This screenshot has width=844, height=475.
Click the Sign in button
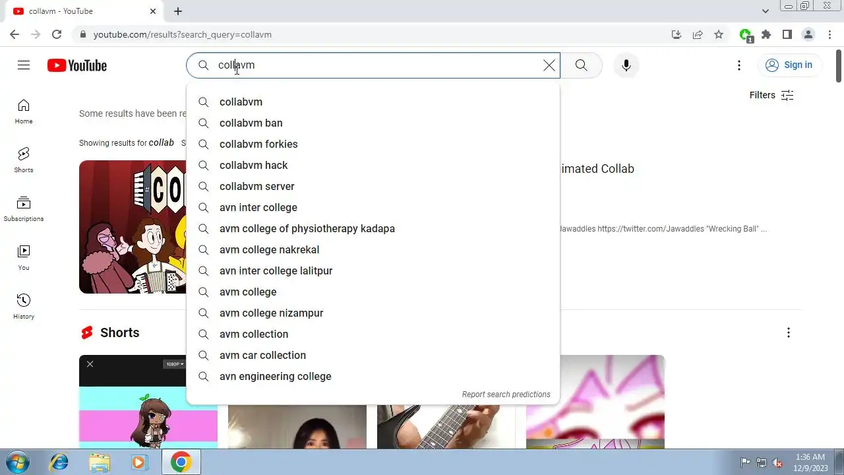pos(789,65)
